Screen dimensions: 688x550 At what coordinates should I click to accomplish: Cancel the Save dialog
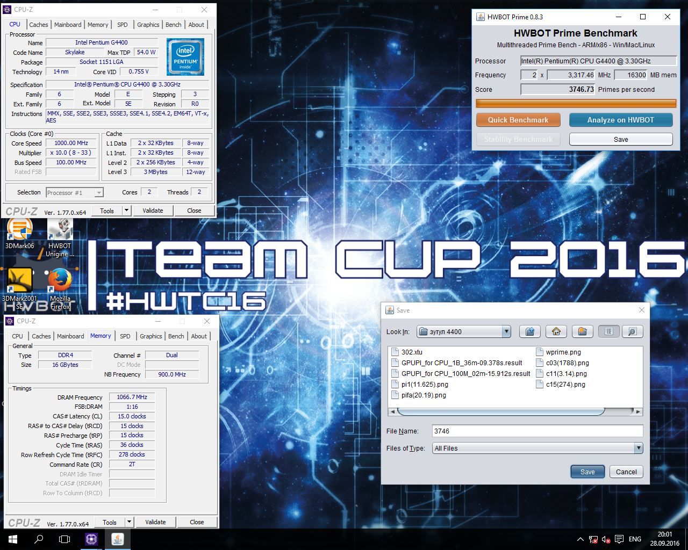626,472
